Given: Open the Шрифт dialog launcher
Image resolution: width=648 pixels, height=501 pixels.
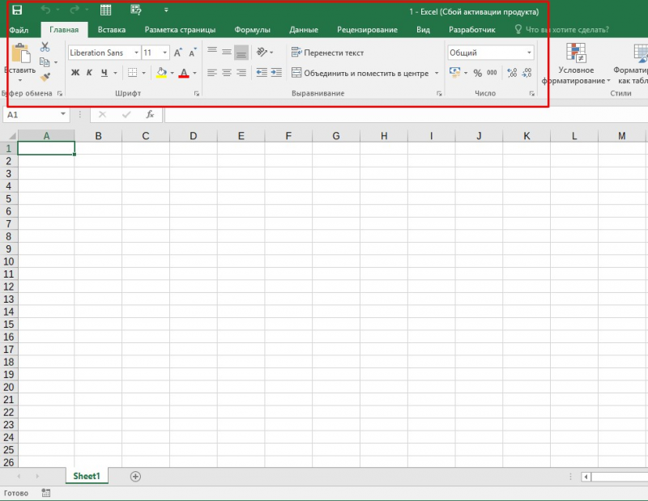Looking at the screenshot, I should (x=197, y=94).
